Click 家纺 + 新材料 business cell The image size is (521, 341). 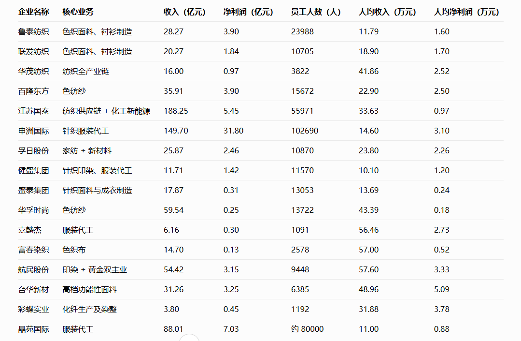pyautogui.click(x=87, y=151)
